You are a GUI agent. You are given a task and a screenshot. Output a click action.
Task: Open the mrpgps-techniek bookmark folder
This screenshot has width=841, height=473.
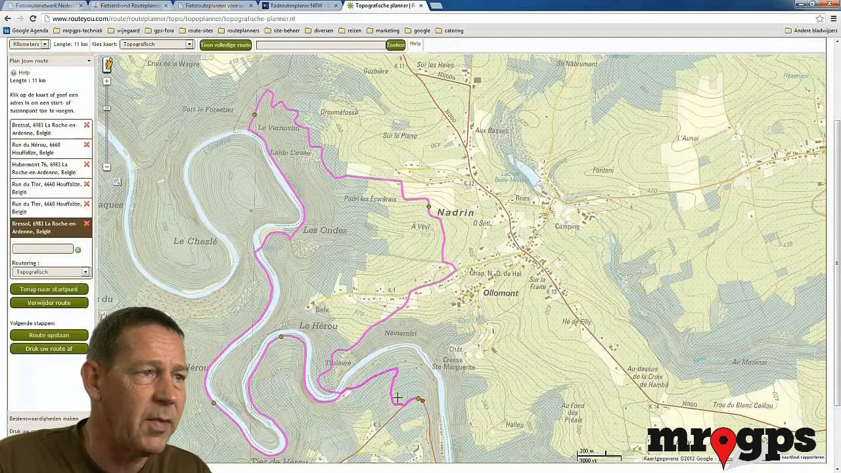pyautogui.click(x=78, y=31)
